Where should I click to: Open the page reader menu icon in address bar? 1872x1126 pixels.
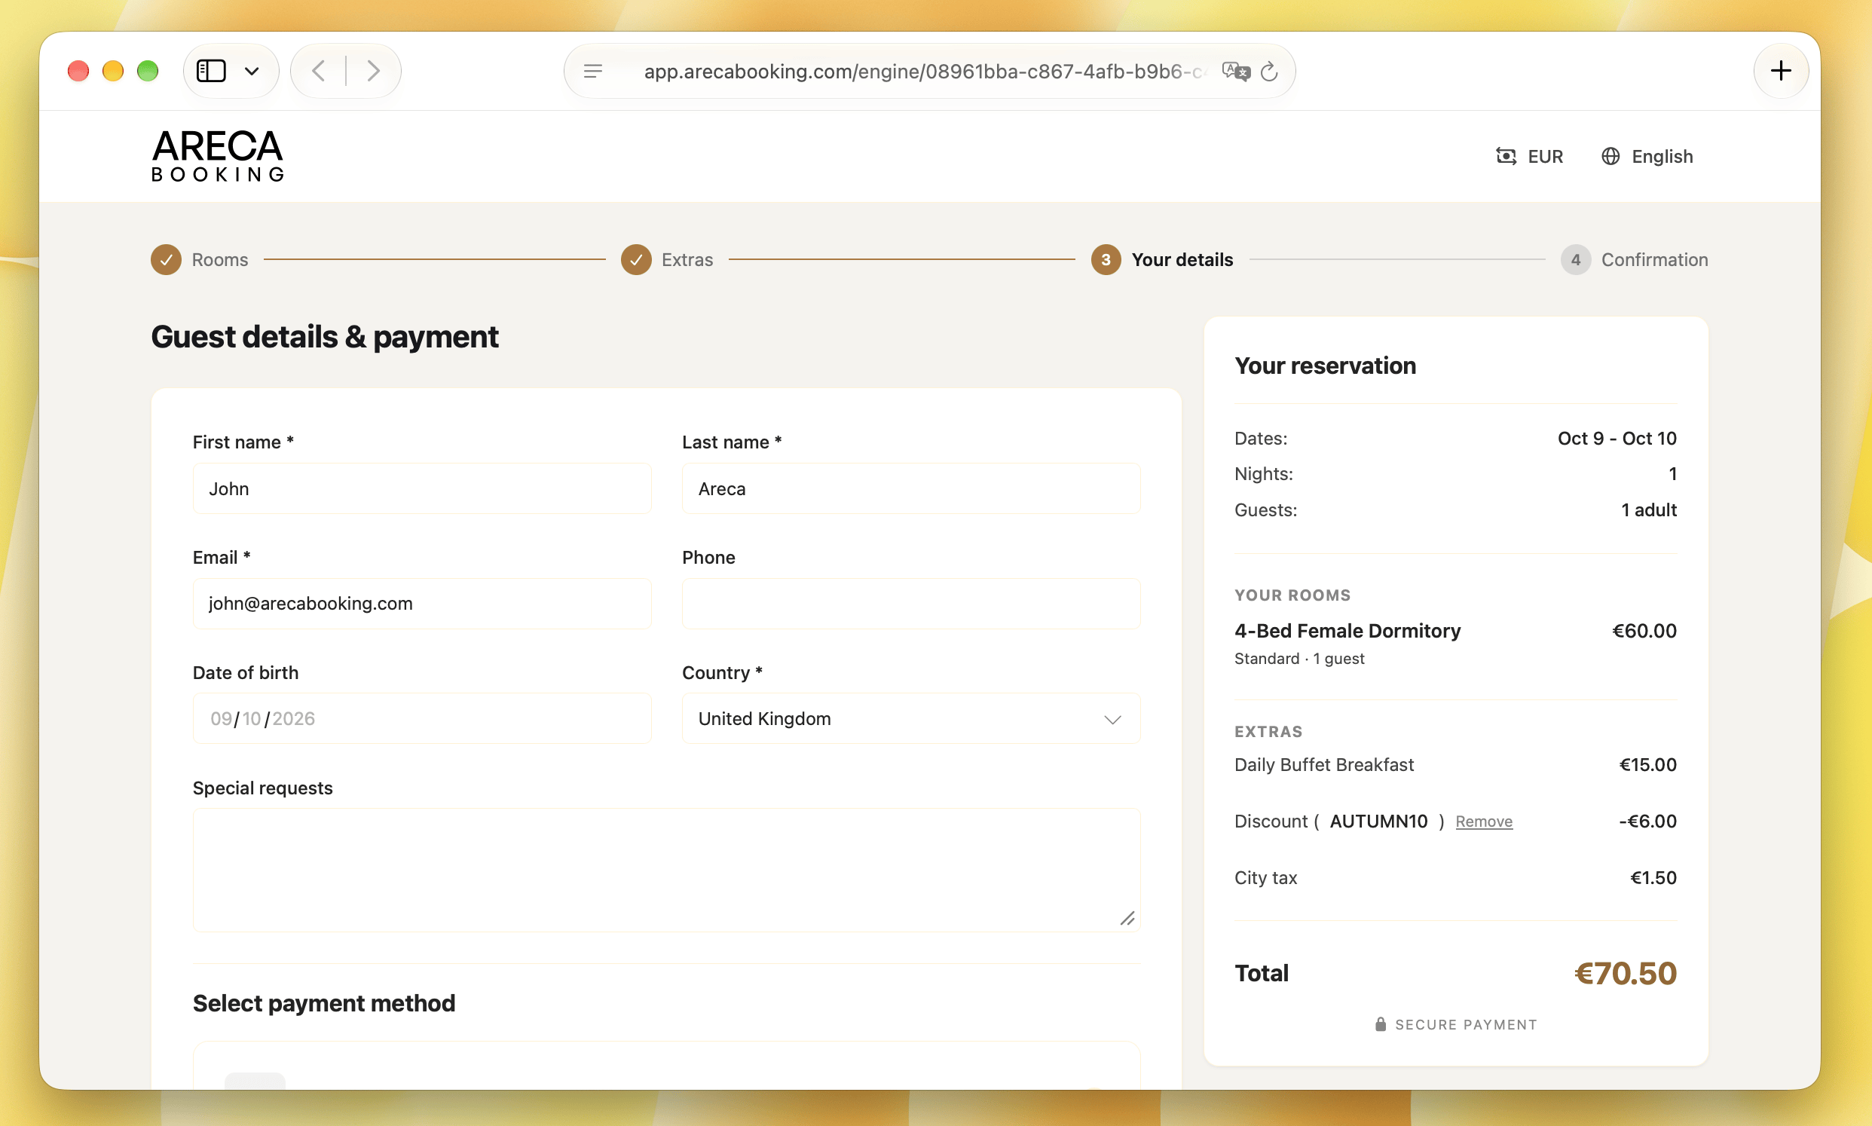click(593, 72)
